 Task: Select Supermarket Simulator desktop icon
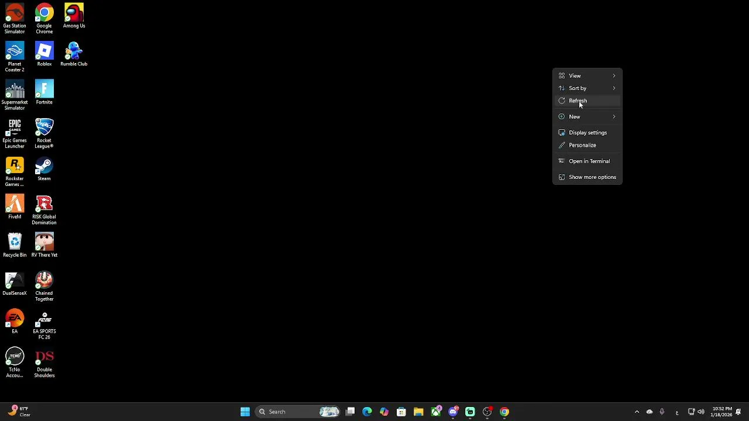pos(15,95)
